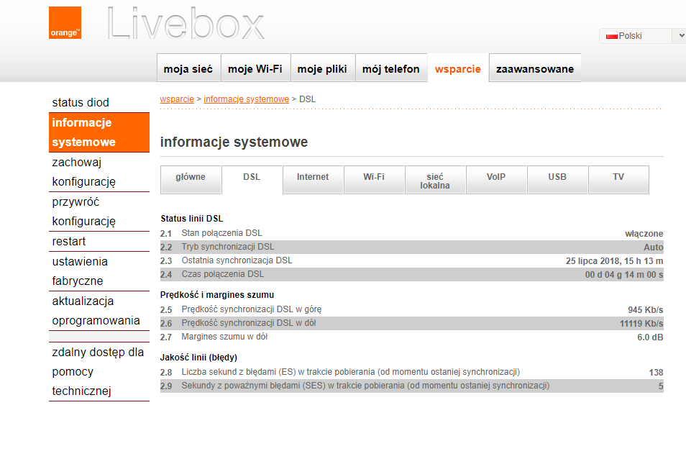
Task: Open zachowaj konfigurację sidebar item
Action: (x=83, y=172)
